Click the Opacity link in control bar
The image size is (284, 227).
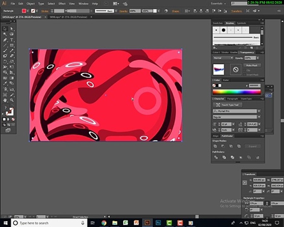[x=123, y=11]
